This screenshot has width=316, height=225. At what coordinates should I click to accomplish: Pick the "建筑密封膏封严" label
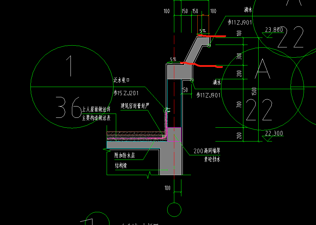tap(135, 106)
